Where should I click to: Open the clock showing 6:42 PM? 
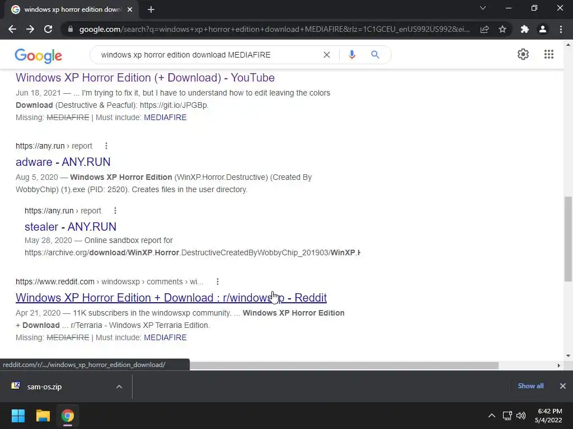tap(549, 416)
